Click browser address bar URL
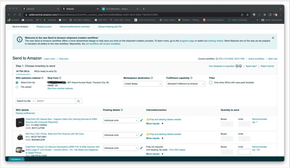Viewport: 290px width, 168px height. pyautogui.click(x=93, y=15)
